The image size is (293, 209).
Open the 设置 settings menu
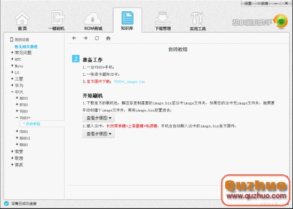point(248,3)
